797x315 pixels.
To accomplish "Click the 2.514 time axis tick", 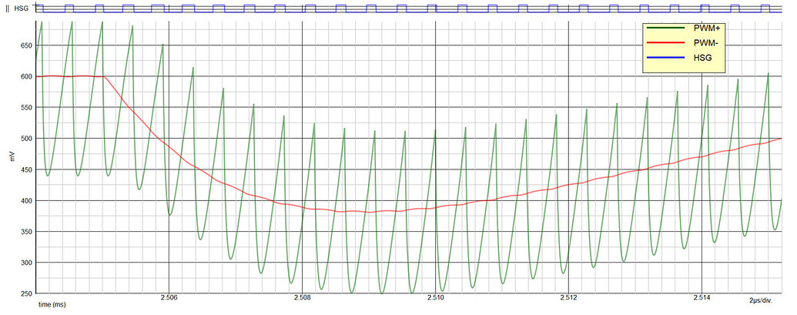I will [x=702, y=298].
